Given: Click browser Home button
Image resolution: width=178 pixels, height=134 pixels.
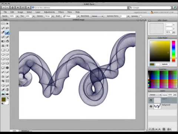Looking at the screenshot, I should tap(13, 8).
